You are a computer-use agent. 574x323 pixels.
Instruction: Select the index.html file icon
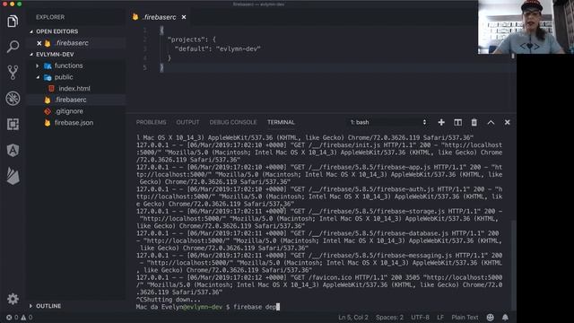[52, 89]
